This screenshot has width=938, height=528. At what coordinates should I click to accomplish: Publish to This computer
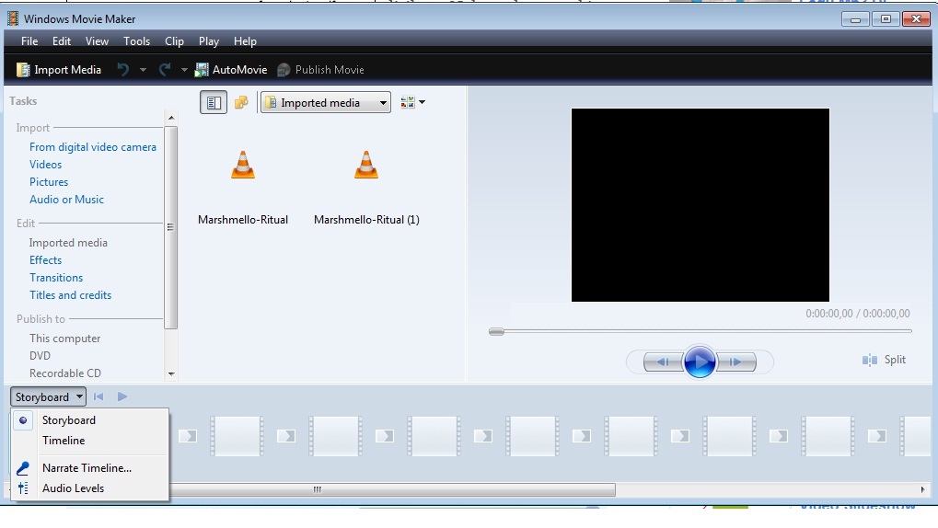65,339
